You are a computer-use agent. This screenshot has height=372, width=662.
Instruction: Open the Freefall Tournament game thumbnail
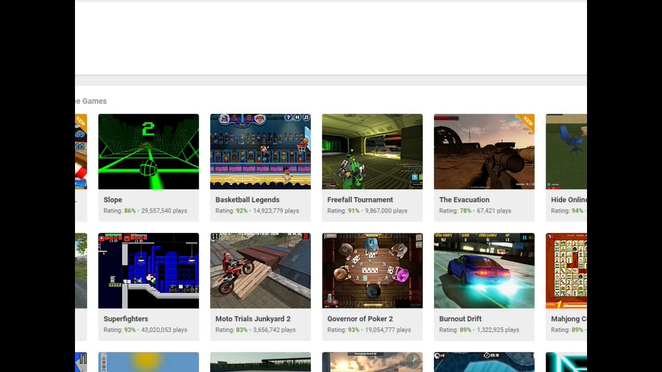[x=372, y=151]
